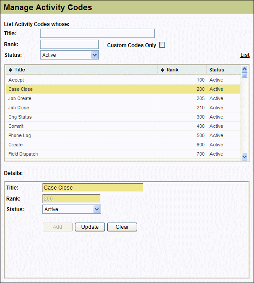254x283 pixels.
Task: Click the list scroll down arrow
Action: coord(245,156)
